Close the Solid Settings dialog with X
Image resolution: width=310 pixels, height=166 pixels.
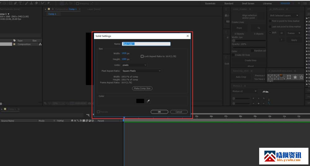click(x=188, y=36)
